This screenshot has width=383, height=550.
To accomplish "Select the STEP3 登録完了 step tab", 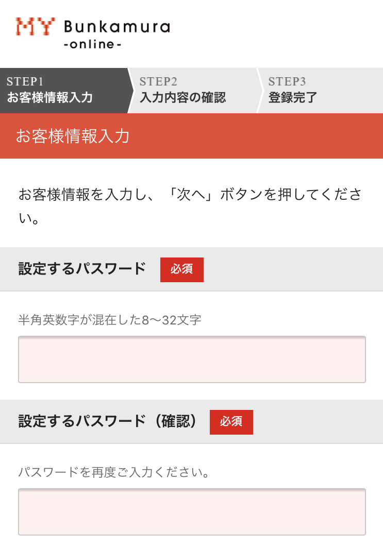I will (x=314, y=90).
